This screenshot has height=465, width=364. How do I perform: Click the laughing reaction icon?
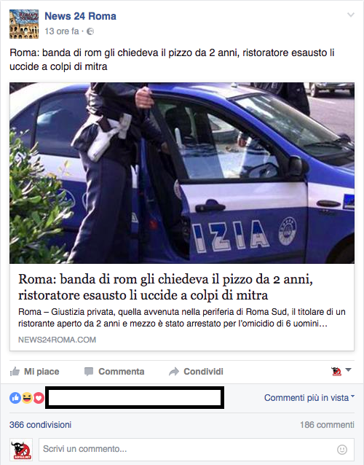(27, 398)
